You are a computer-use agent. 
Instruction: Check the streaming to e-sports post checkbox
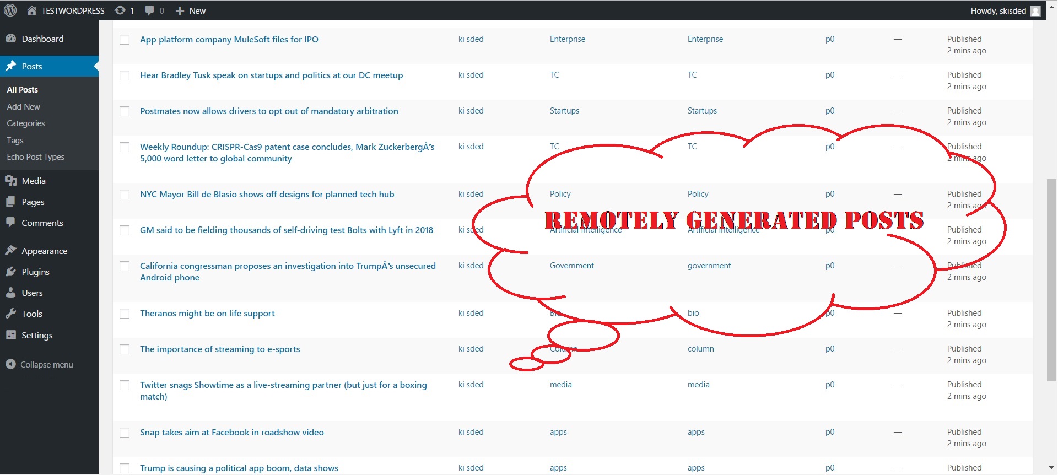click(x=125, y=349)
